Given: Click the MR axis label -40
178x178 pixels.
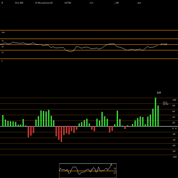Looking at the screenshot, I should pyautogui.click(x=174, y=140).
